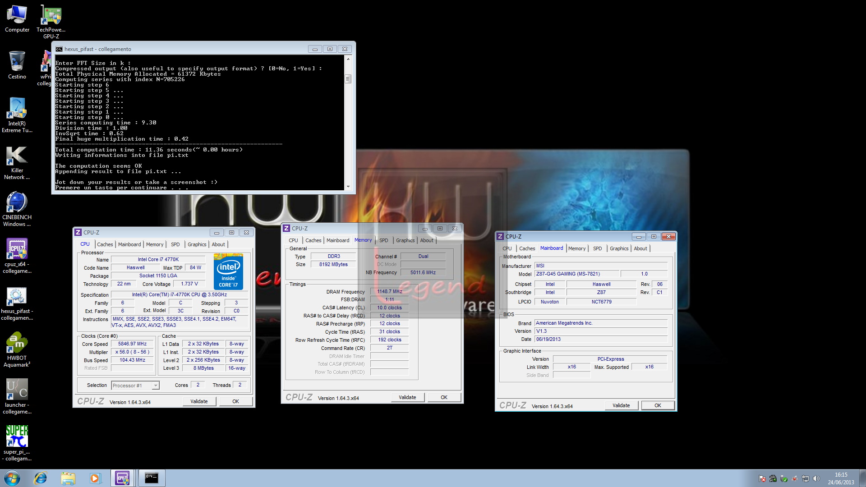866x487 pixels.
Task: Launch Intel(R) Extreme Tuning shortcut
Action: point(17,115)
